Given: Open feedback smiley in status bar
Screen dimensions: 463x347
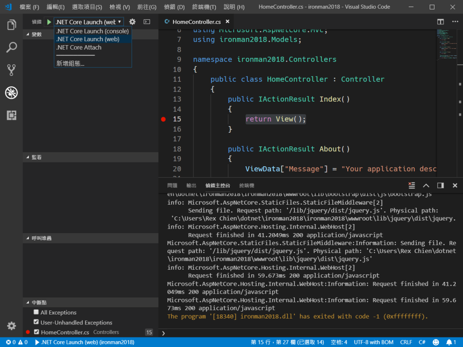Looking at the screenshot, I should pyautogui.click(x=435, y=342).
